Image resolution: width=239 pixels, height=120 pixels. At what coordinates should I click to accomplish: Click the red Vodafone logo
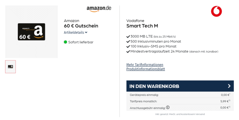(x=216, y=11)
